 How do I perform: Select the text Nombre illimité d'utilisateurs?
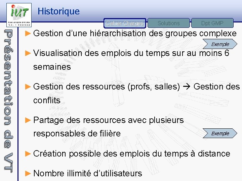click(x=88, y=173)
